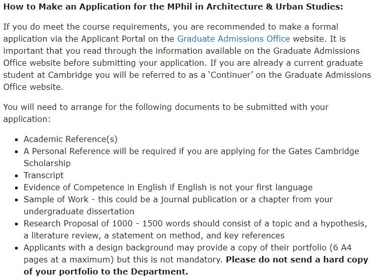Click the 'Sample of Work' list item

coord(178,205)
